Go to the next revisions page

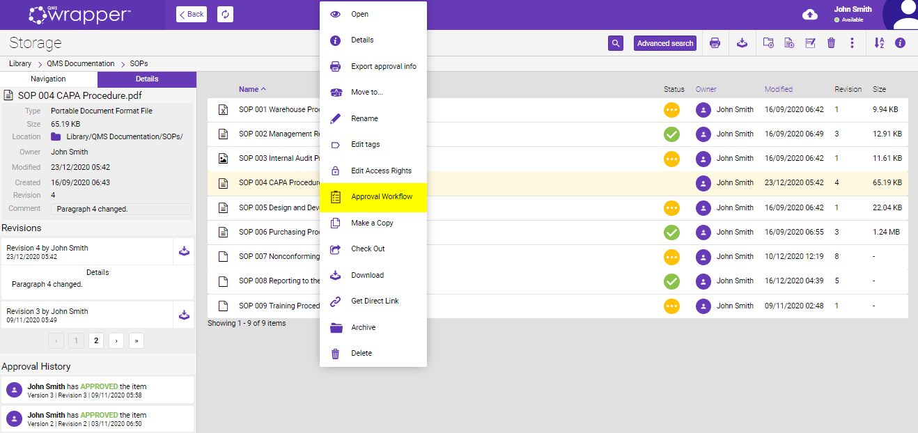(x=116, y=340)
